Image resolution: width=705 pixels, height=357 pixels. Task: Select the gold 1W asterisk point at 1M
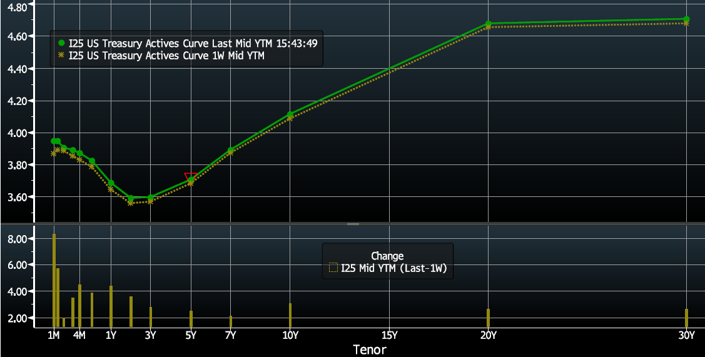pyautogui.click(x=54, y=153)
